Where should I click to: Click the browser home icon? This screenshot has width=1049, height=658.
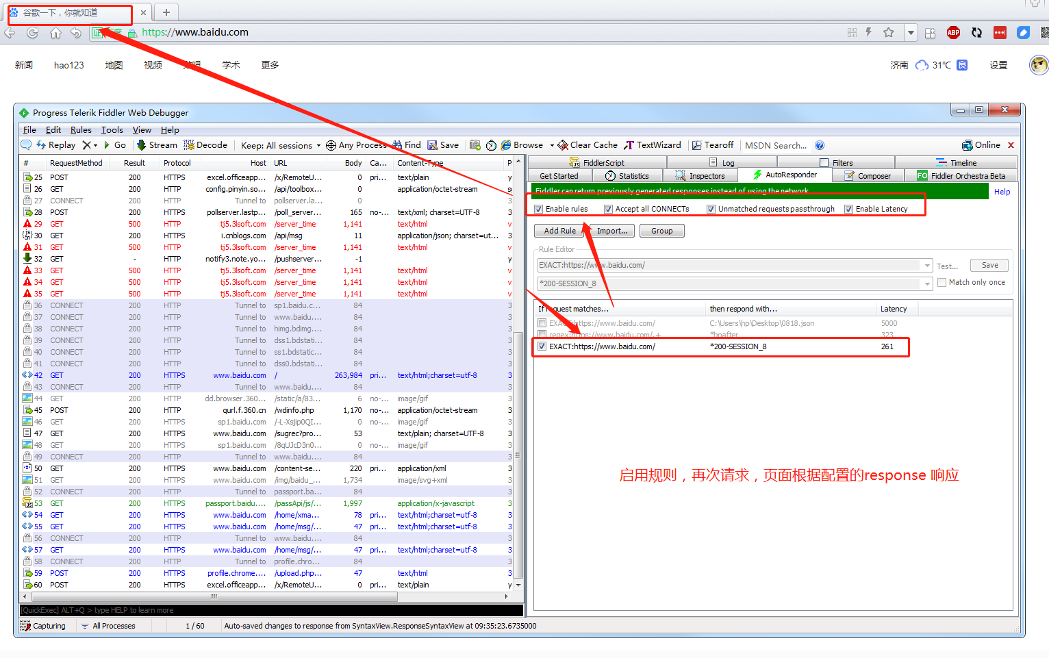click(x=55, y=32)
